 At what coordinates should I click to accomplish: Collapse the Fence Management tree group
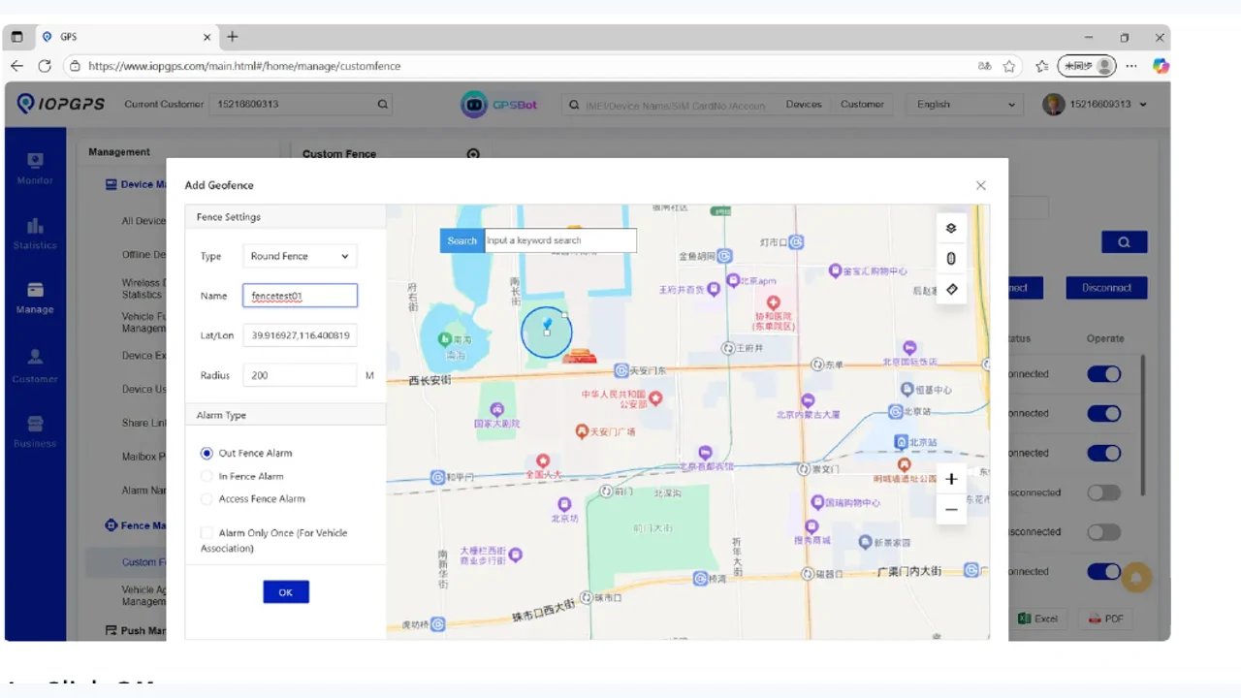136,525
